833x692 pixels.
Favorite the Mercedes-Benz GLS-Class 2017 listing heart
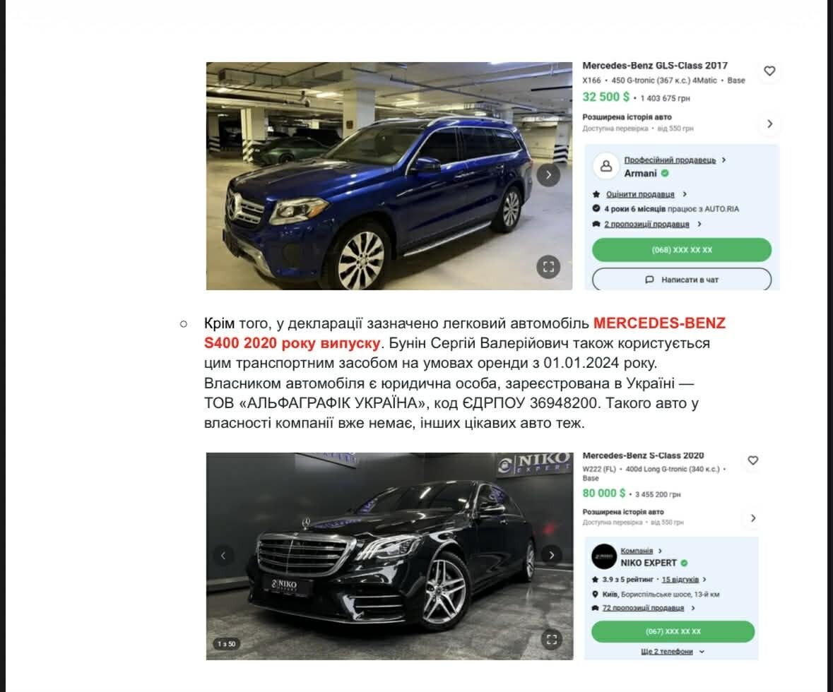click(769, 71)
